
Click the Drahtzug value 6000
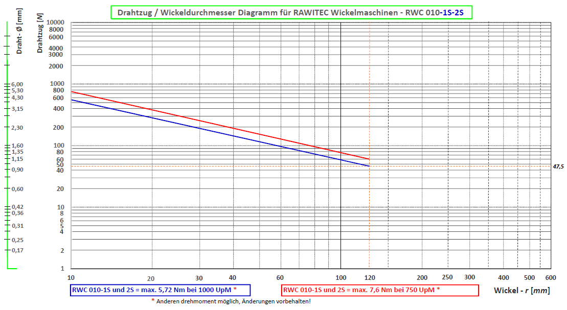(56, 37)
